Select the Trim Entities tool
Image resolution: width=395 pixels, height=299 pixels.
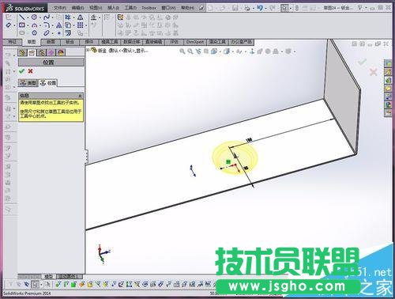tap(68, 17)
